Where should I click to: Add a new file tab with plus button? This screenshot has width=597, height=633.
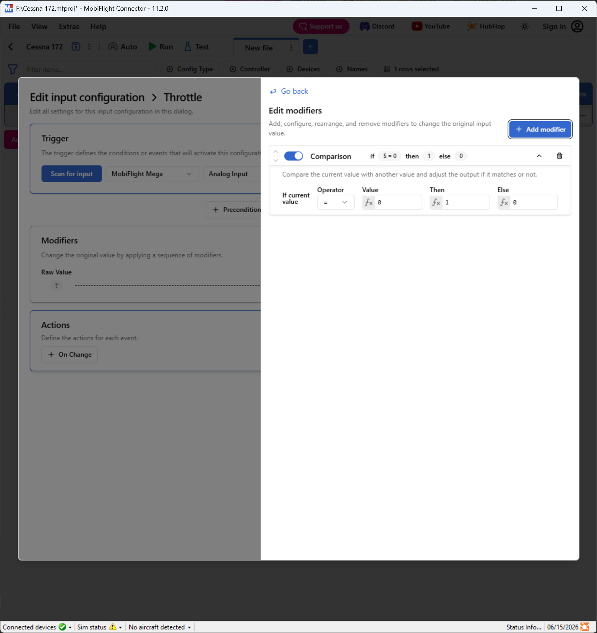pos(310,47)
